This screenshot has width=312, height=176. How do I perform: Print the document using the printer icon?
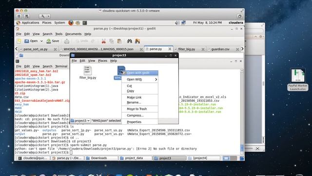67,41
